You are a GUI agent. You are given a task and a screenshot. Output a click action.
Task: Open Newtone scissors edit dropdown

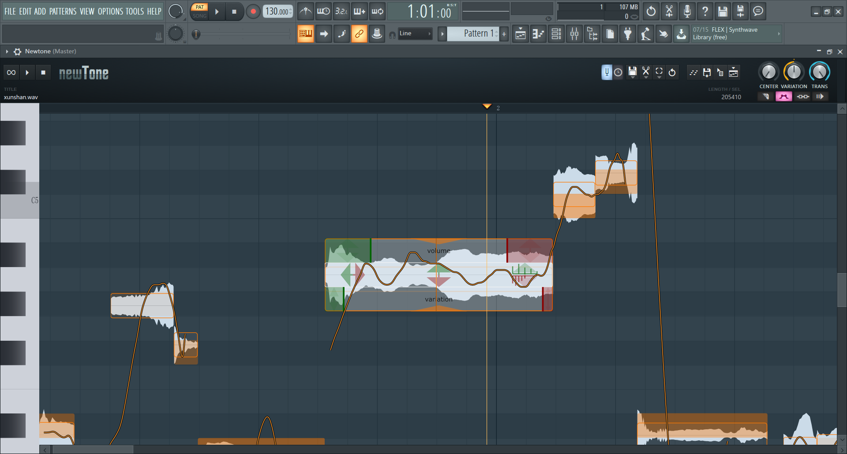point(646,72)
